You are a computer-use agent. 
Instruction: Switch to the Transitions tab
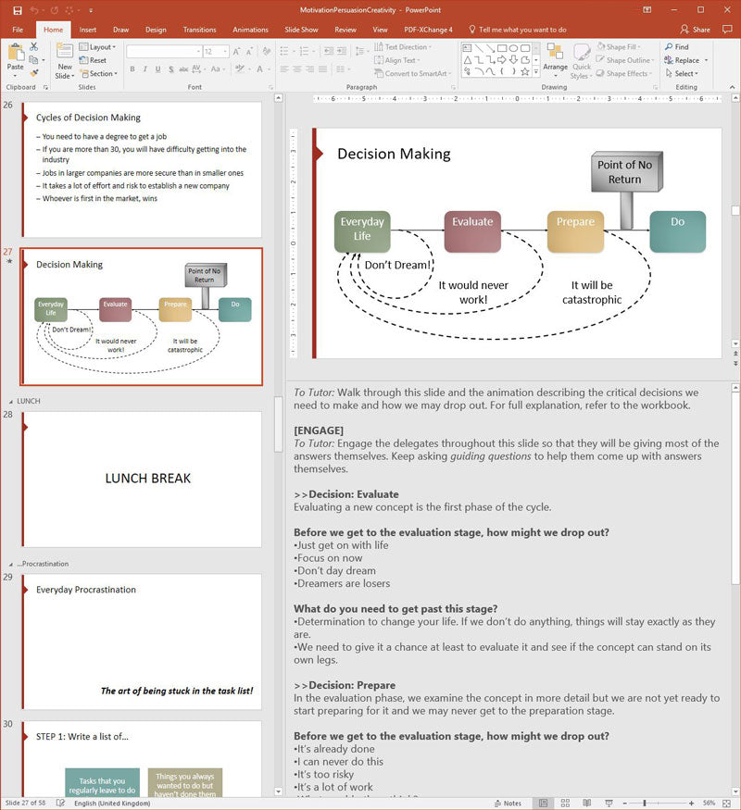[x=199, y=30]
